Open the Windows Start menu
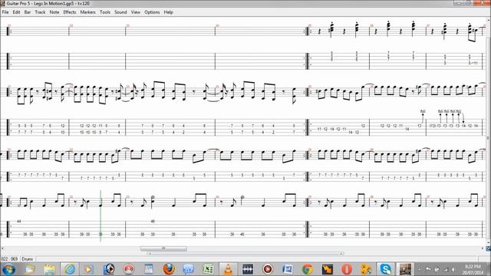Viewport: 491px width, 276px height. (8, 269)
